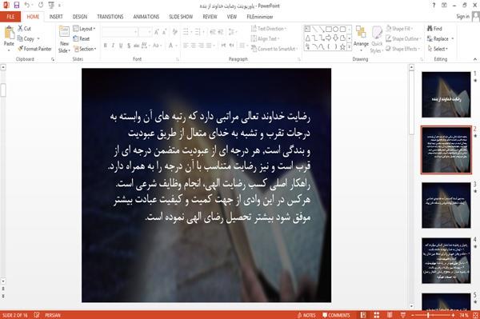Click the PERSIAN language indicator
480x319 pixels.
click(53, 315)
